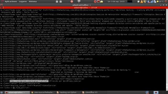Click the niktoscan.png files.wordpress link line
168x94 pixels.
(x=70, y=41)
